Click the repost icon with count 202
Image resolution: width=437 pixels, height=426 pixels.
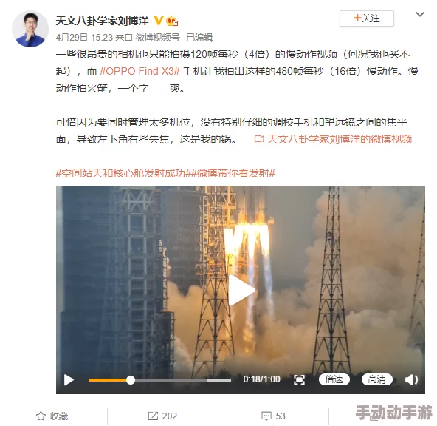(x=153, y=416)
